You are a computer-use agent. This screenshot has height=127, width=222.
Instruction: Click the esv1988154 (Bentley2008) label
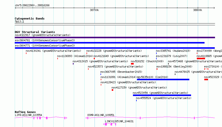pyautogui.click(x=174, y=66)
